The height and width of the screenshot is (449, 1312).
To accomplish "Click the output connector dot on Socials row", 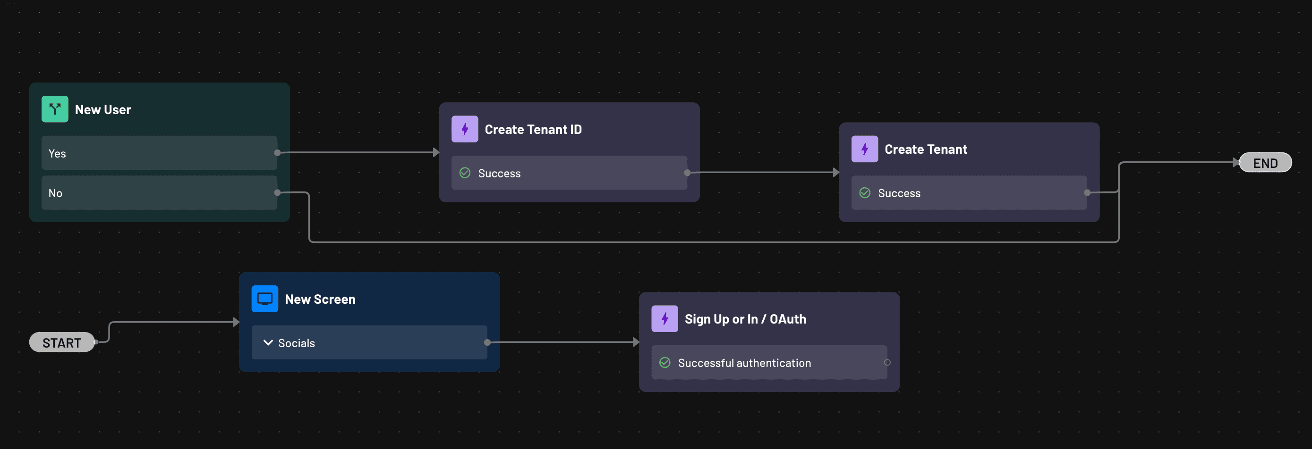I will point(487,342).
